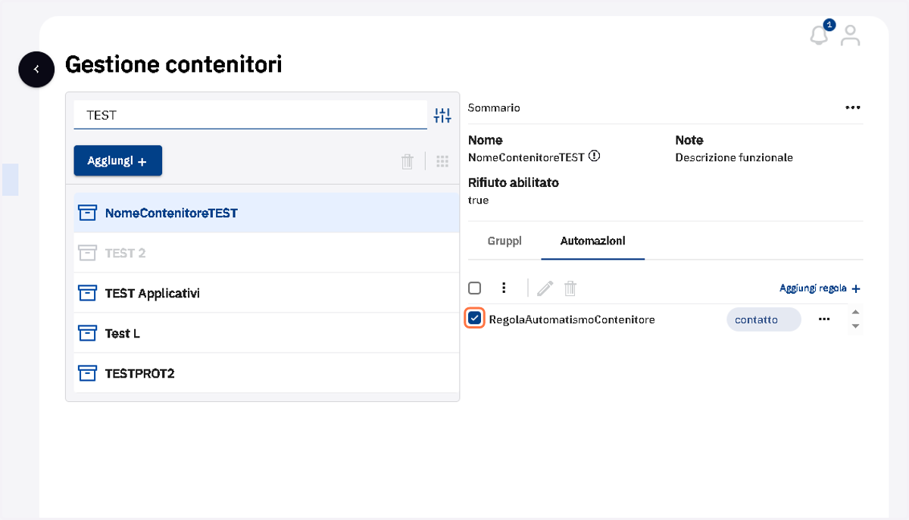Edit selected rule with pencil icon
The width and height of the screenshot is (909, 520).
[x=545, y=288]
